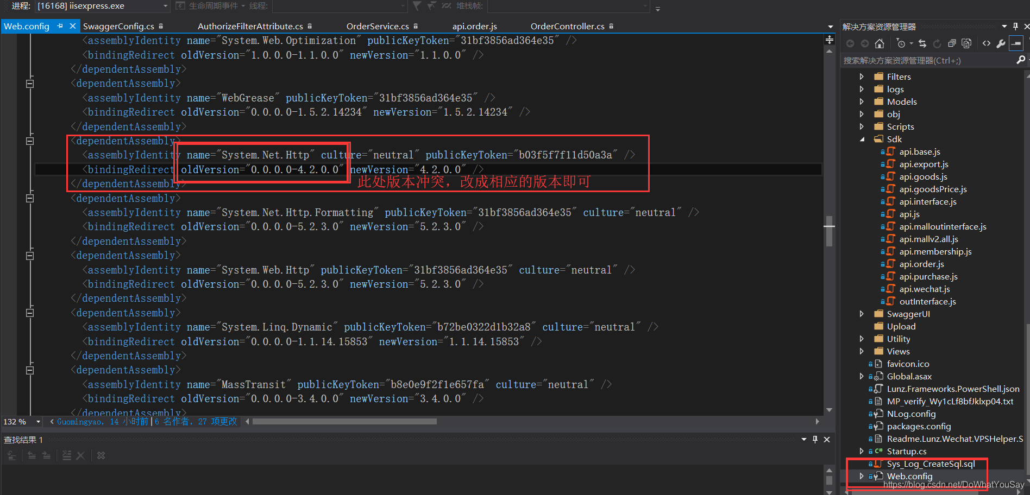
Task: Select Global.asax in Solution Explorer
Action: 909,376
